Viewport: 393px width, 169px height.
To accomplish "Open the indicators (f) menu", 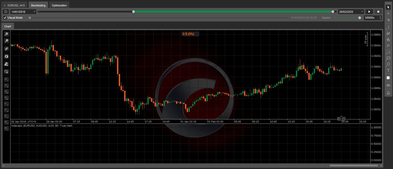I will point(6,56).
